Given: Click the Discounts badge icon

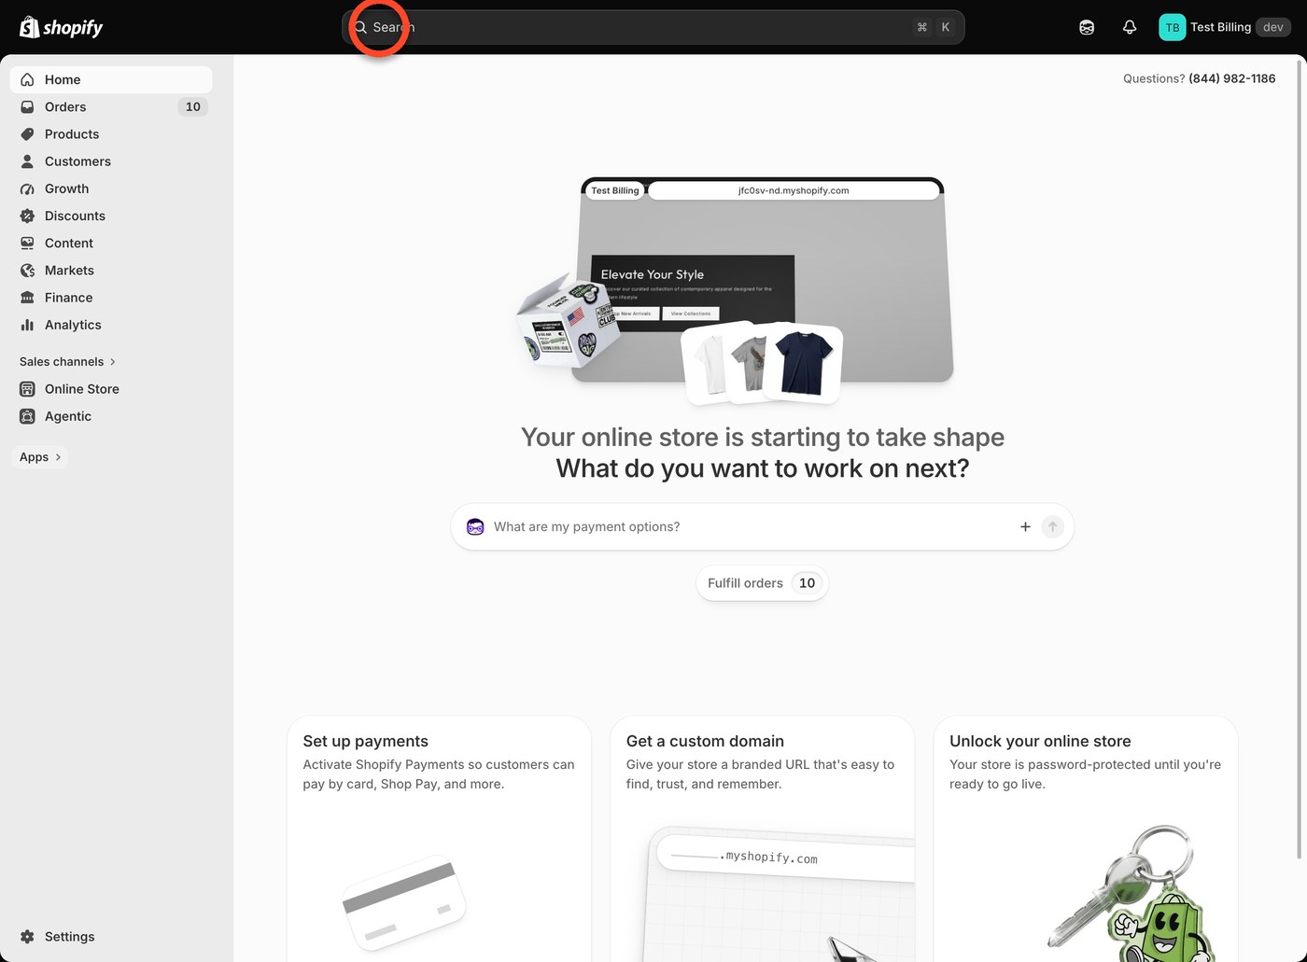Looking at the screenshot, I should click(x=27, y=216).
